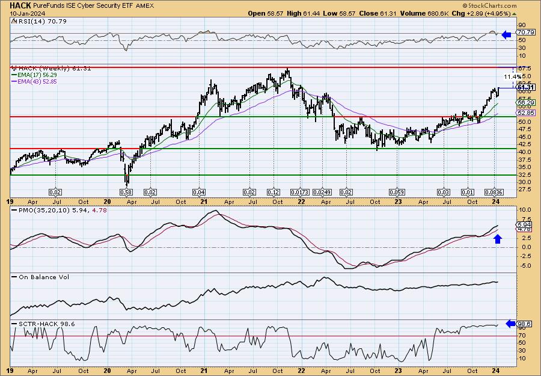This screenshot has width=541, height=376.
Task: Click the AMEX exchange label
Action: click(145, 6)
